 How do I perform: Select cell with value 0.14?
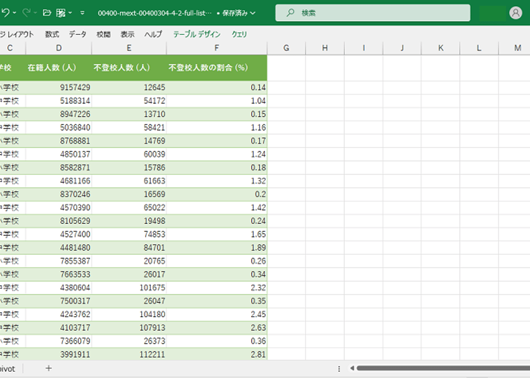pyautogui.click(x=217, y=88)
